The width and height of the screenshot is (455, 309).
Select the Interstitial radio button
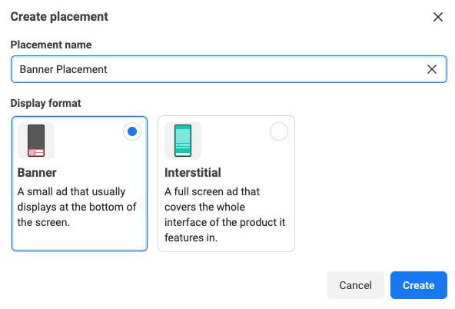[279, 131]
